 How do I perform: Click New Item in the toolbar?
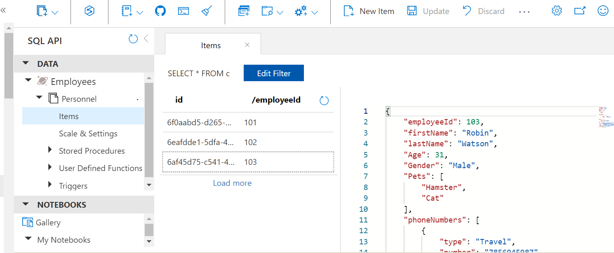[x=369, y=11]
